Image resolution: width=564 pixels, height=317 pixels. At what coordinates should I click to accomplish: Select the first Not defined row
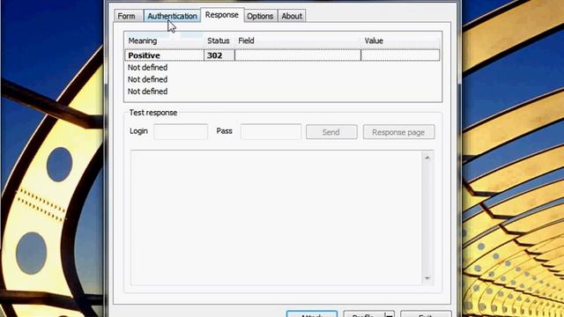point(282,68)
